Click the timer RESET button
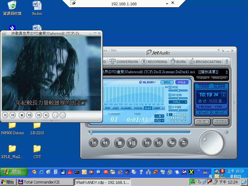This screenshot has width=248, height=186. (220, 113)
